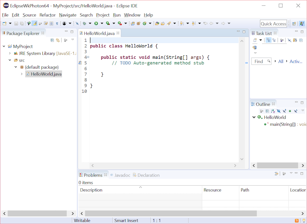
Task: Click the Problems view horizontal scrollbar
Action: 171,213
